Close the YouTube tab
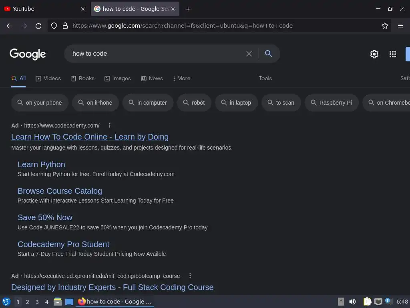 (x=83, y=9)
